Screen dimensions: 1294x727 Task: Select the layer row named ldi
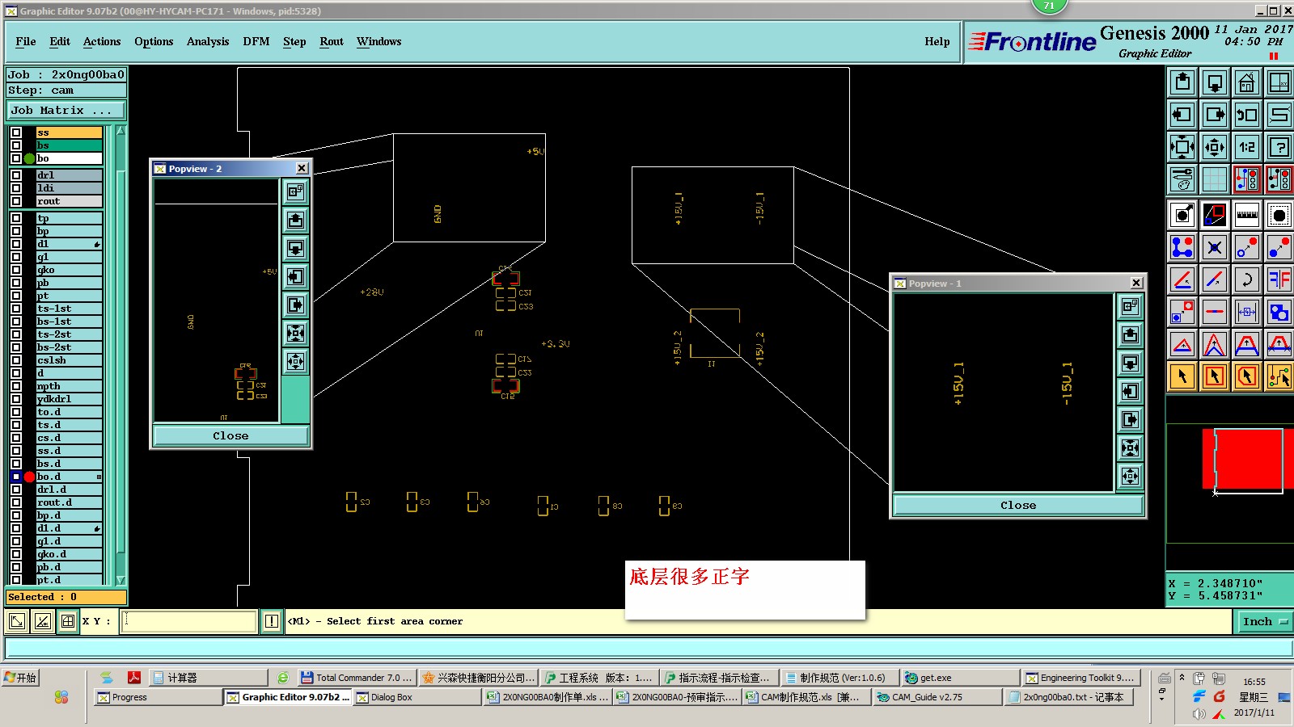click(x=70, y=188)
